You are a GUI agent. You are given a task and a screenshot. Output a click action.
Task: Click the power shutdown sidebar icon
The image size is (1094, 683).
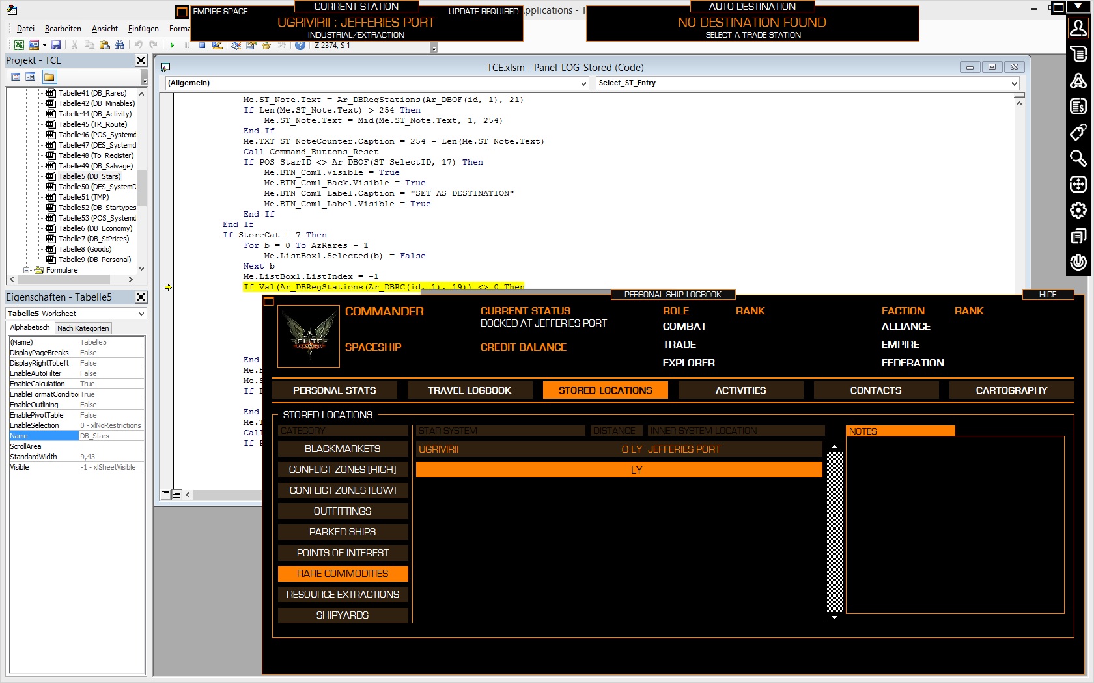point(1078,262)
